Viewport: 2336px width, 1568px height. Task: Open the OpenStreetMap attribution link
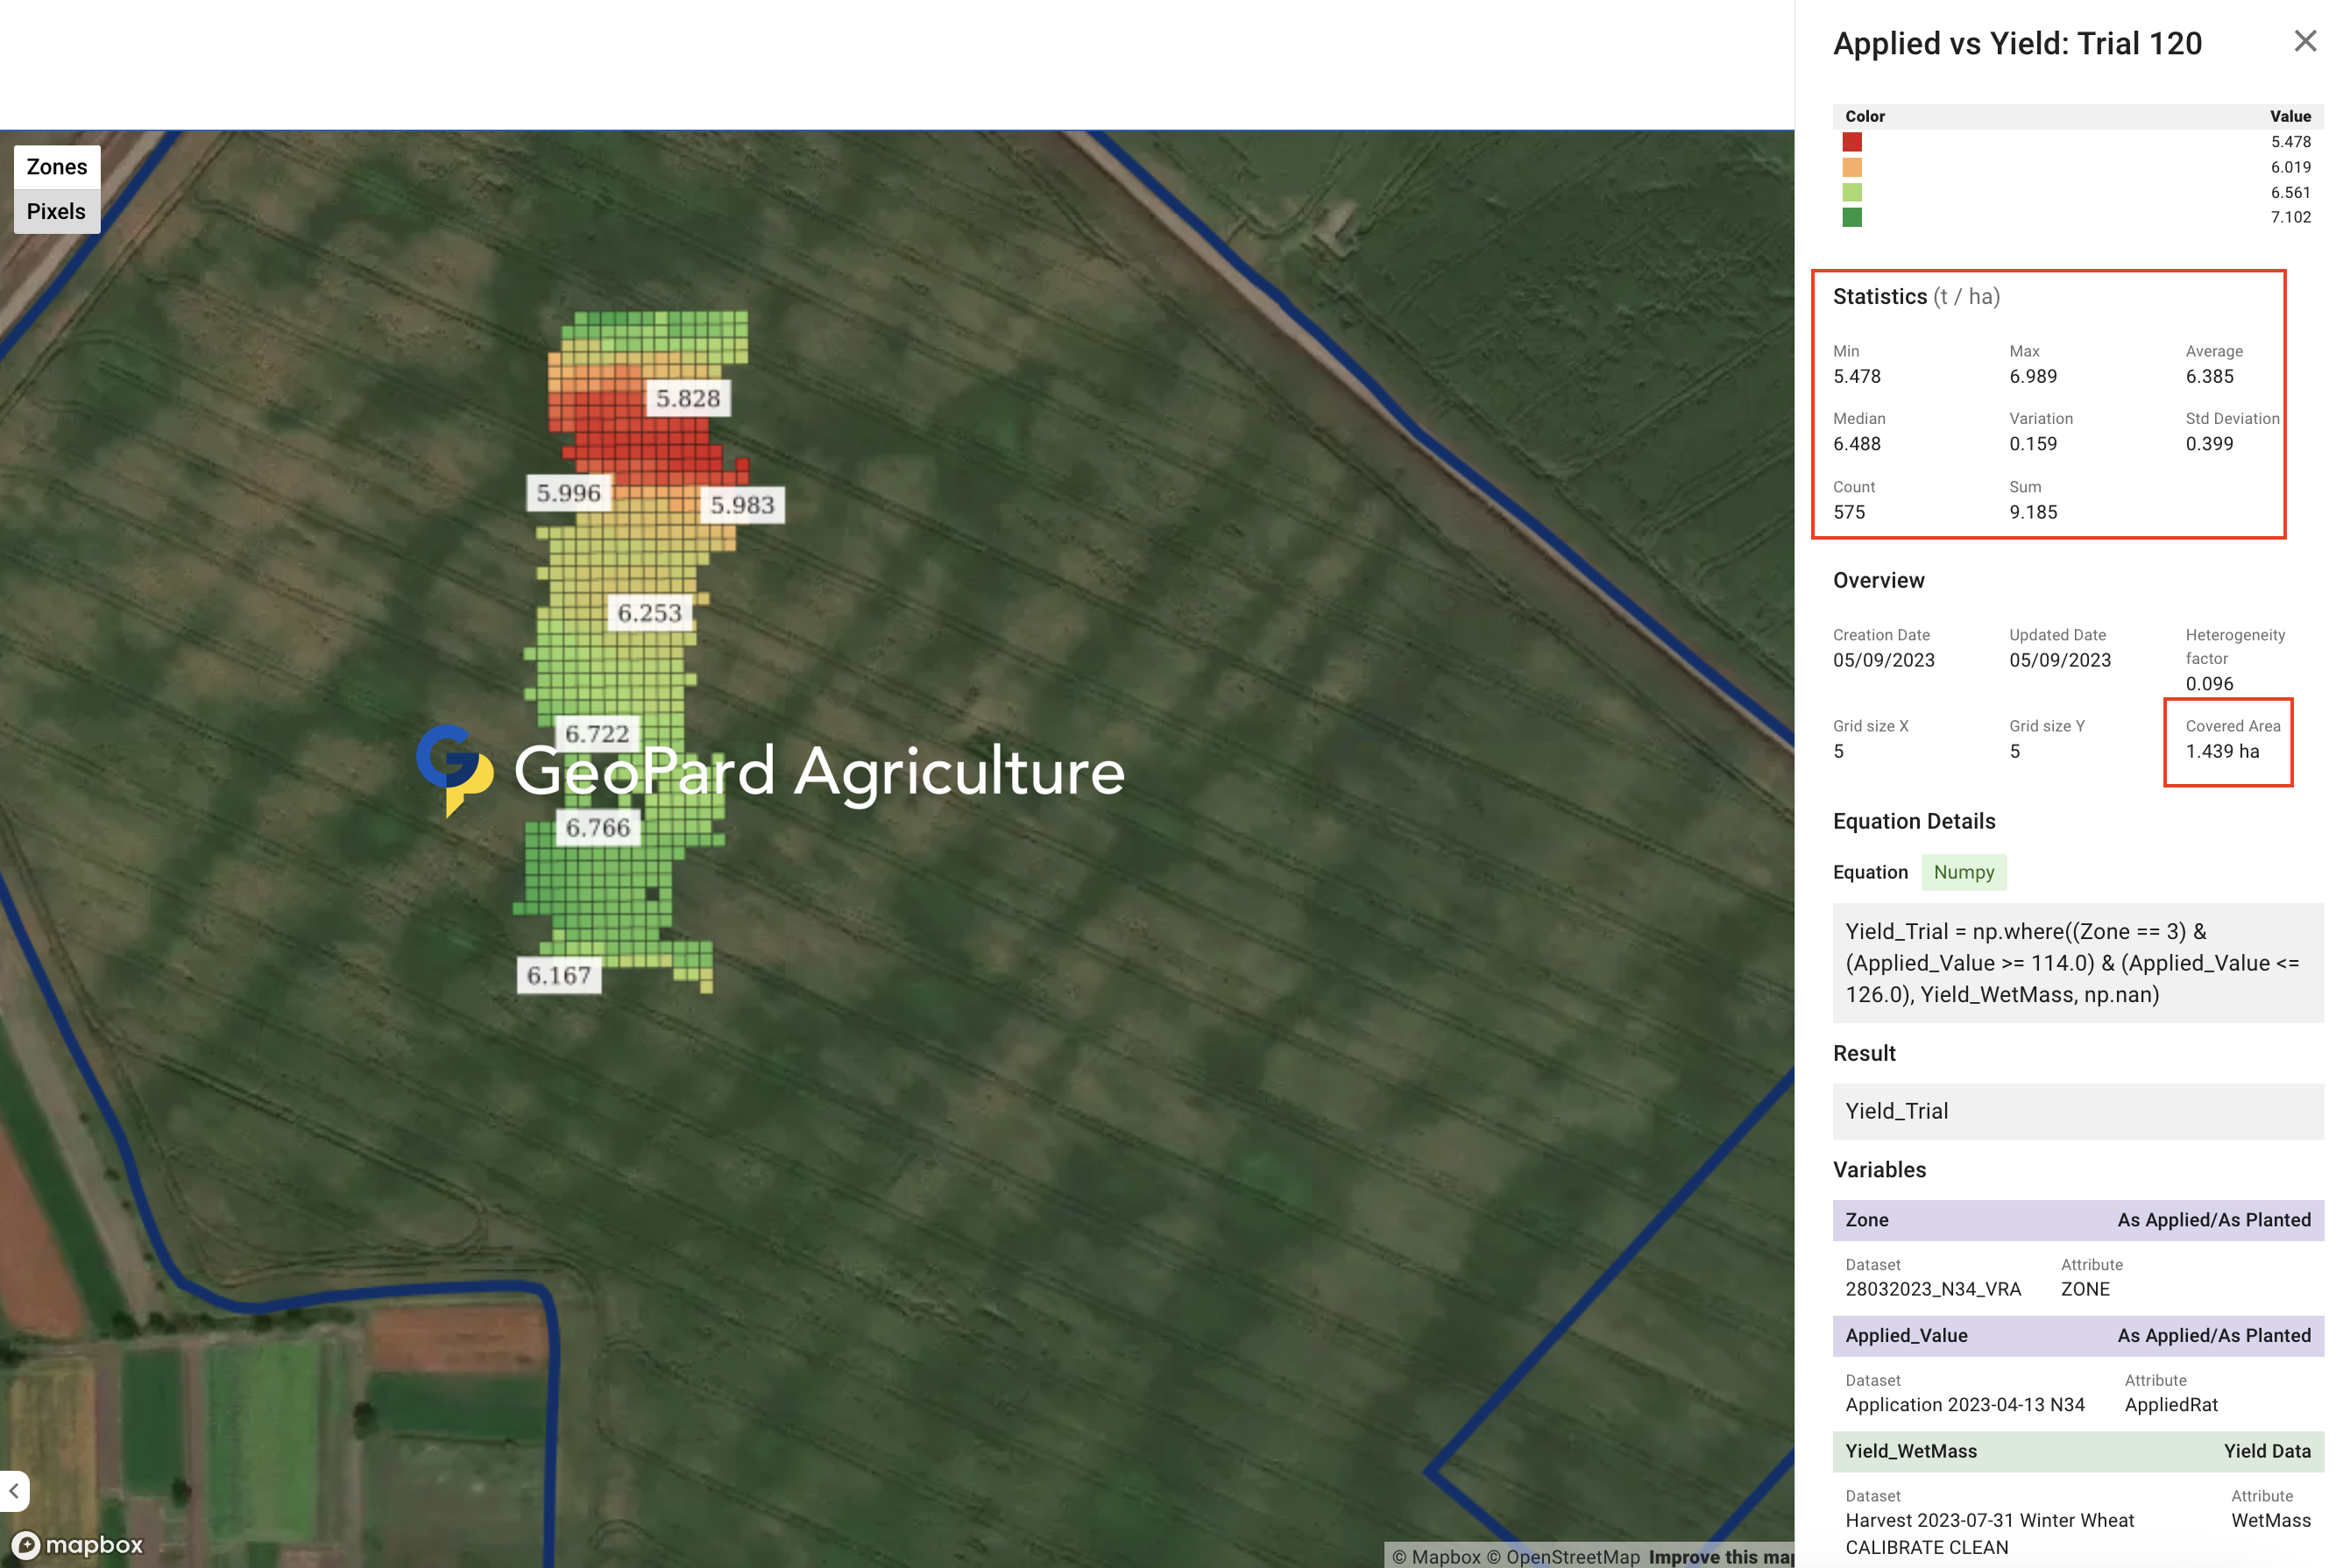(1572, 1556)
